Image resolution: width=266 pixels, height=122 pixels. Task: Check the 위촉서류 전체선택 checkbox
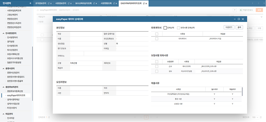179,28
